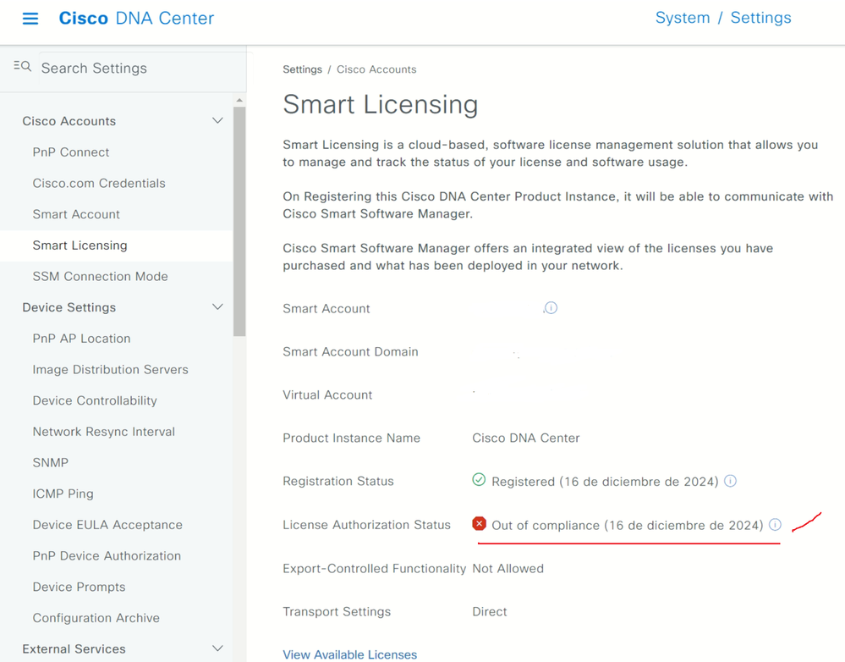
Task: Click the Smart Account Domain label
Action: [x=350, y=351]
